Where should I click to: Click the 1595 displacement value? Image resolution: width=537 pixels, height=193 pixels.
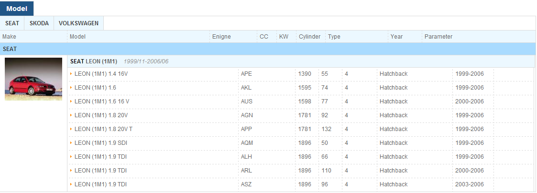click(x=305, y=88)
